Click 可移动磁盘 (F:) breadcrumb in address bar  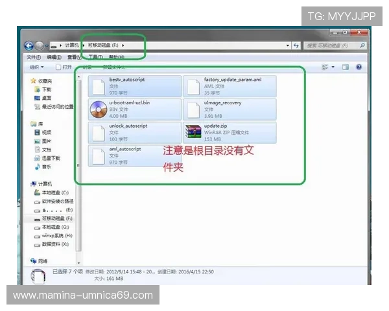[x=103, y=45]
